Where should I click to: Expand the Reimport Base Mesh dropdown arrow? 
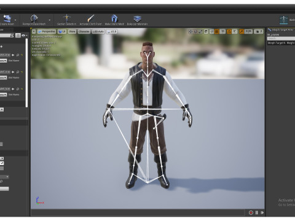[49, 20]
